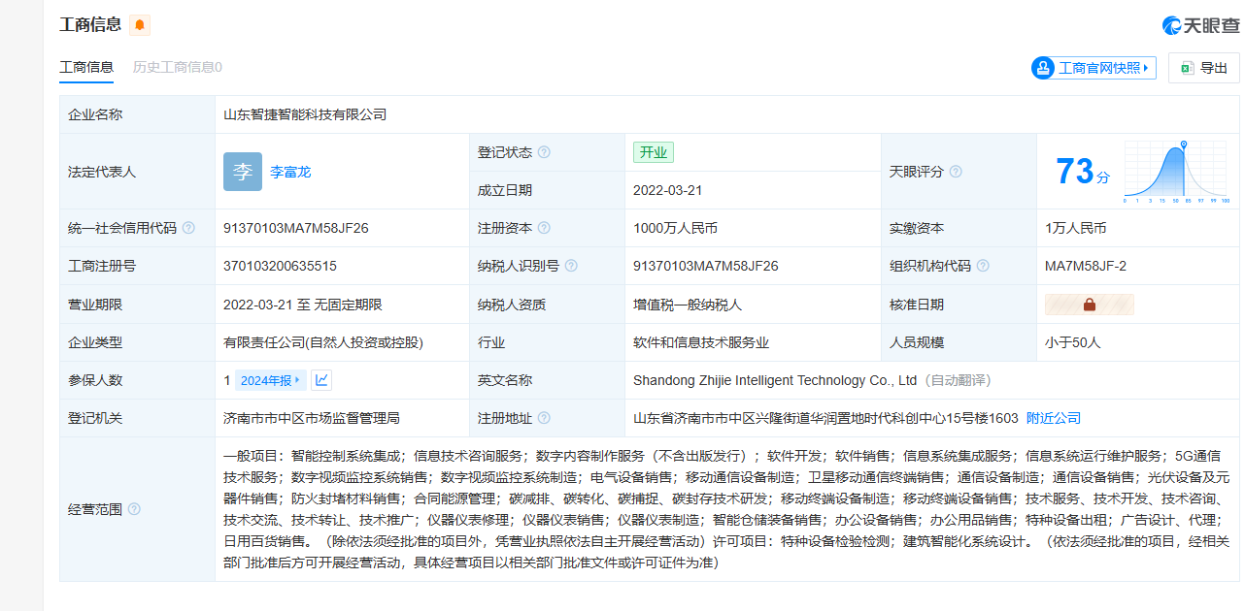Select establishment date 2022-03-21
Viewport: 1245px width, 611px height.
coord(667,190)
